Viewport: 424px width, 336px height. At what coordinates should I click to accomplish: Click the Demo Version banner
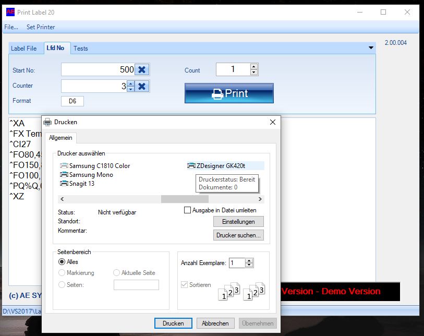[x=340, y=291]
